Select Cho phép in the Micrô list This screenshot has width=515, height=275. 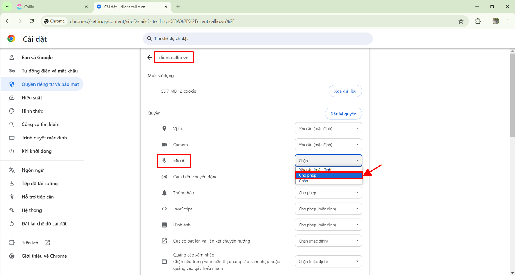click(x=329, y=175)
